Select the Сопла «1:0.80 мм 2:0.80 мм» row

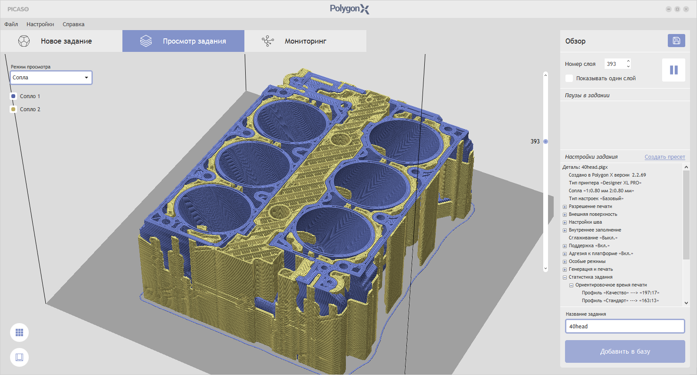point(601,191)
